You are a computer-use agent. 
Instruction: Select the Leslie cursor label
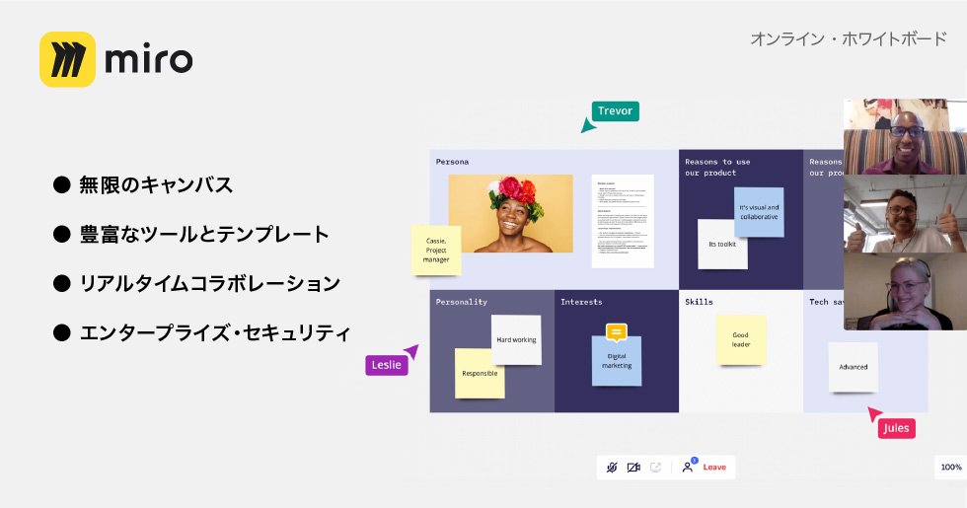(386, 365)
